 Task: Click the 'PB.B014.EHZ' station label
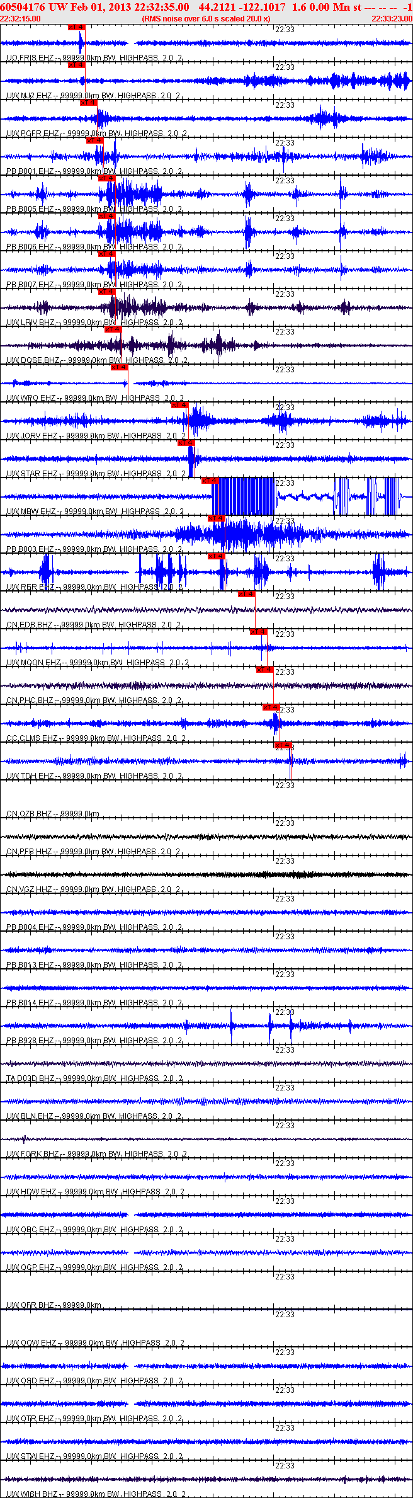30,1003
